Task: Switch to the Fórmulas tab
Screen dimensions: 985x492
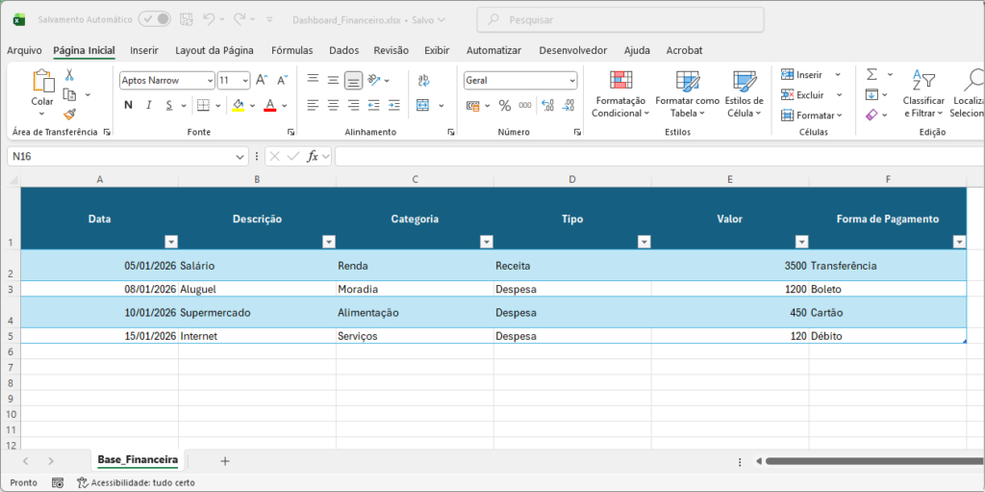Action: pyautogui.click(x=292, y=50)
